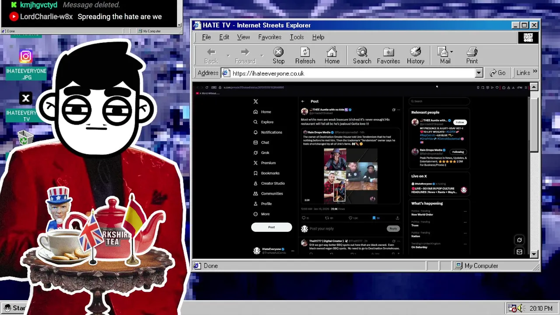The width and height of the screenshot is (560, 315).
Task: Toggle the bookmark icon under post
Action: pyautogui.click(x=374, y=218)
